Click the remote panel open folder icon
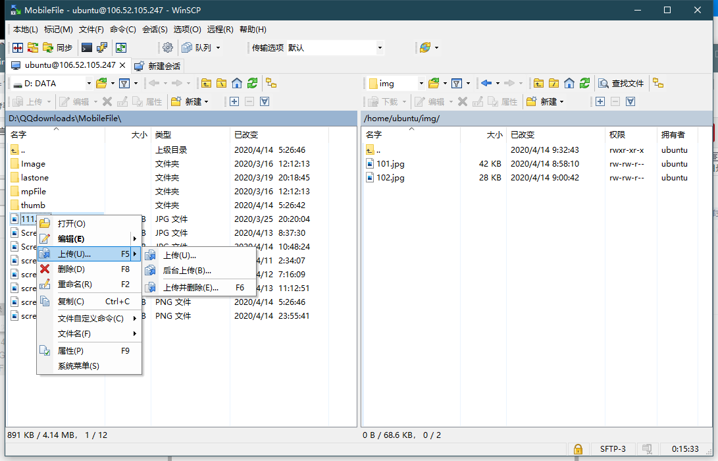The height and width of the screenshot is (461, 718). click(434, 84)
